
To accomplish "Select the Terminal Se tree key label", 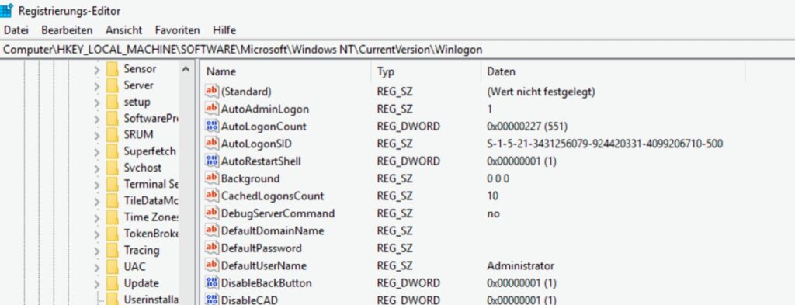I will pyautogui.click(x=151, y=185).
